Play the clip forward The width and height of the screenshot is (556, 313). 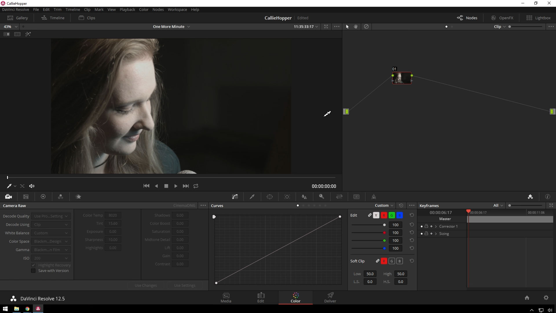(x=176, y=186)
